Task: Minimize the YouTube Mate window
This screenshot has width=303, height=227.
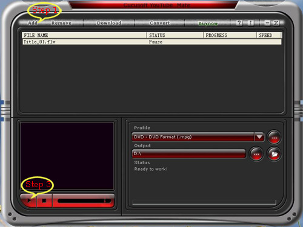Action: point(267,23)
